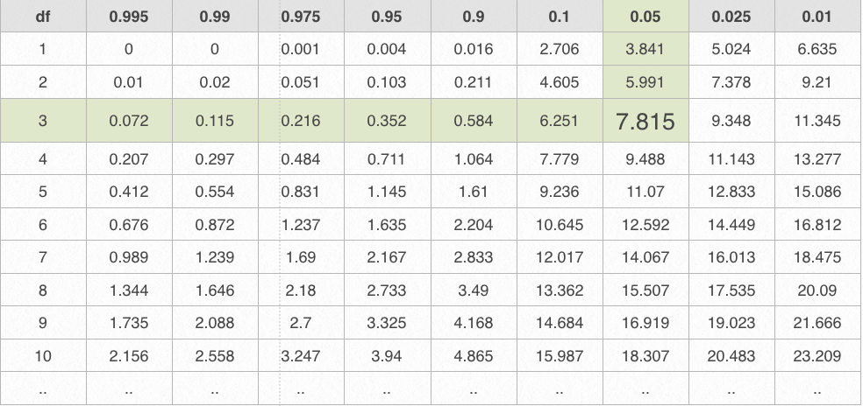Click the 3.841 value cell

[x=645, y=49]
